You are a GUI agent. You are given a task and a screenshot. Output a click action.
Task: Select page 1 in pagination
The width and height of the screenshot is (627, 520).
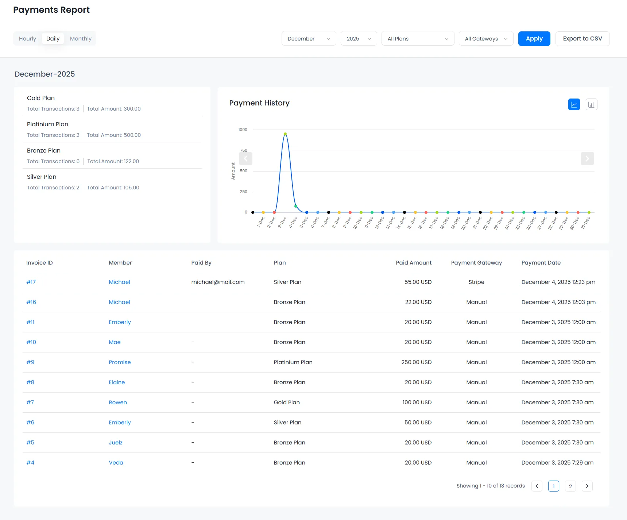click(x=553, y=486)
